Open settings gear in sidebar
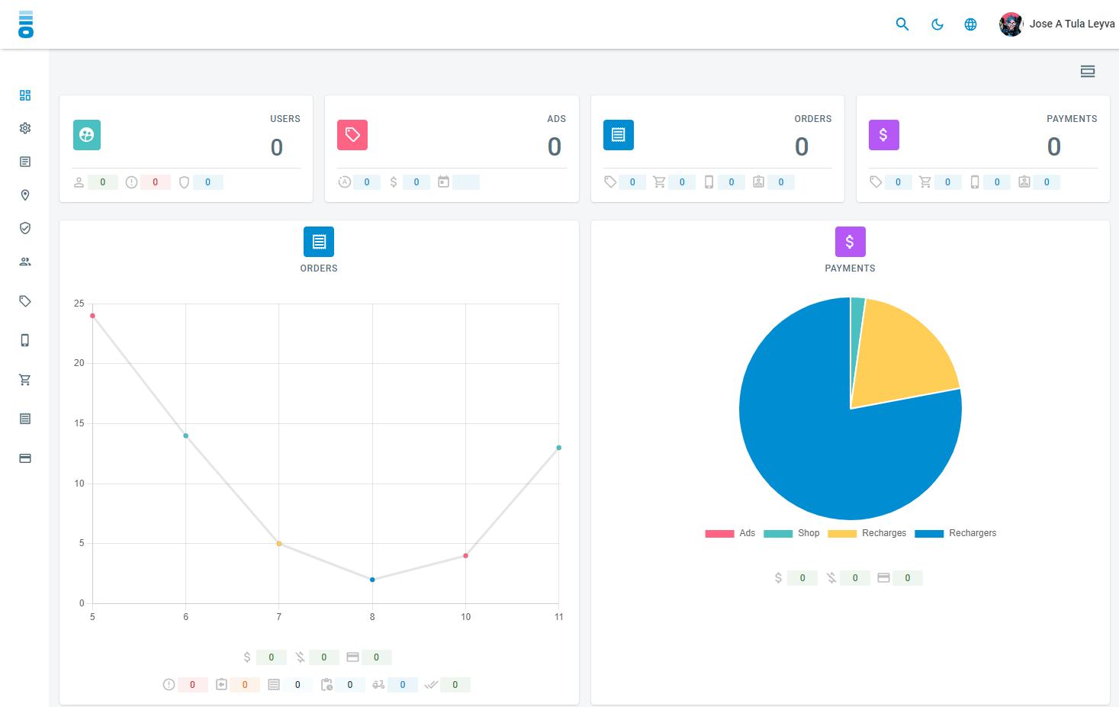The width and height of the screenshot is (1119, 707). 25,128
